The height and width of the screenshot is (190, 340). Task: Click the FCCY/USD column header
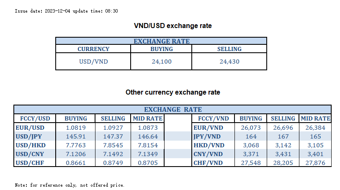[33, 118]
